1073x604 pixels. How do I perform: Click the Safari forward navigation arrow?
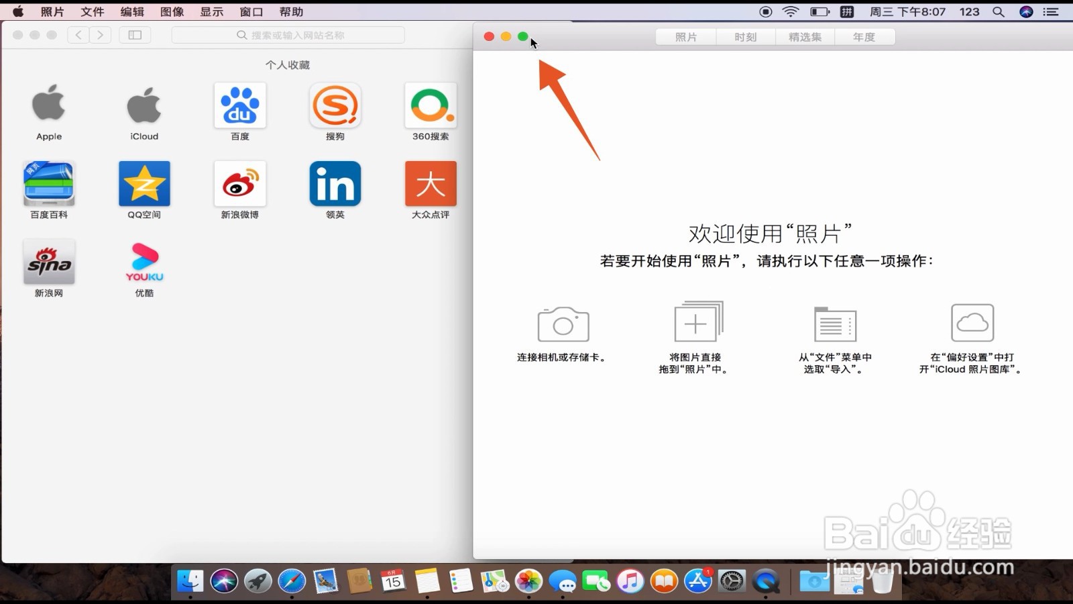click(x=101, y=35)
